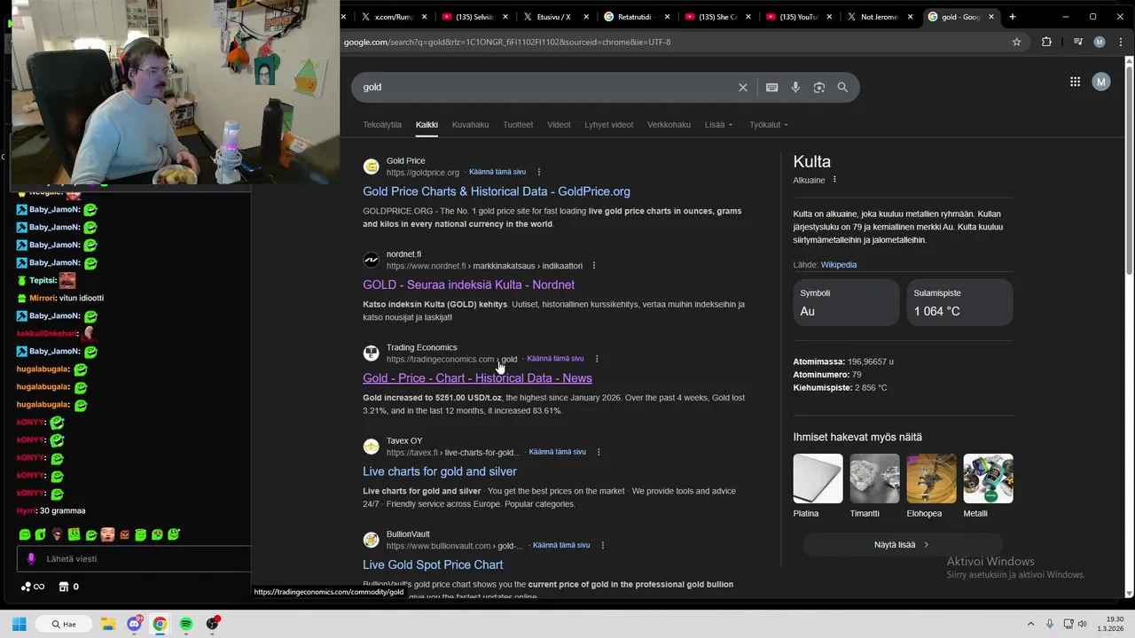Open more options for nordnet.fi result
Viewport: 1135px width, 638px height.
click(x=594, y=266)
